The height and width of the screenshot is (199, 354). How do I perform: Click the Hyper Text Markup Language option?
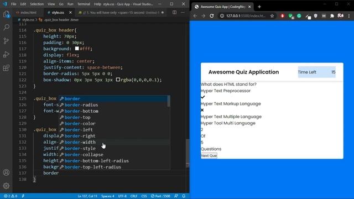(231, 104)
